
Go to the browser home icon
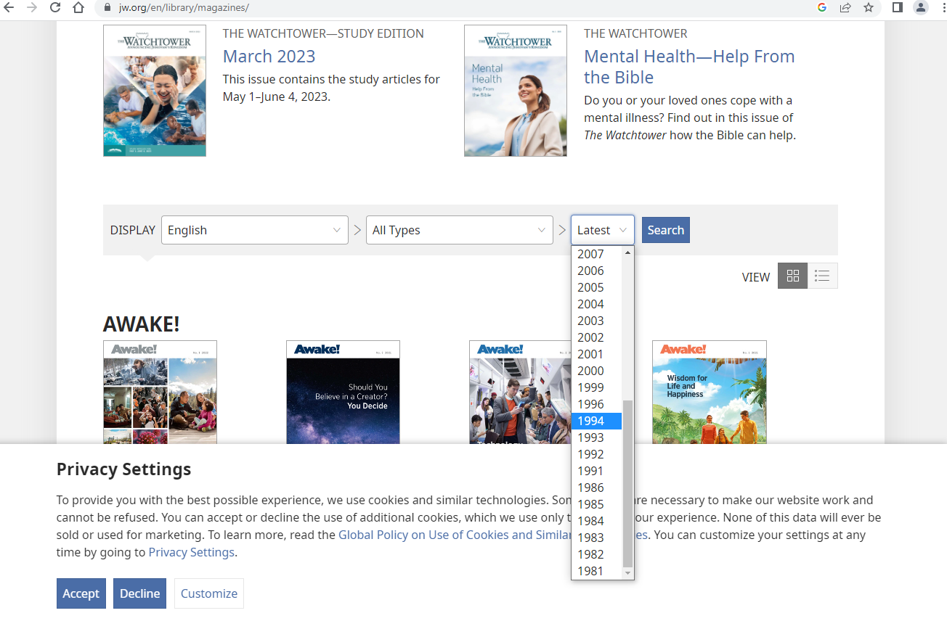click(78, 8)
